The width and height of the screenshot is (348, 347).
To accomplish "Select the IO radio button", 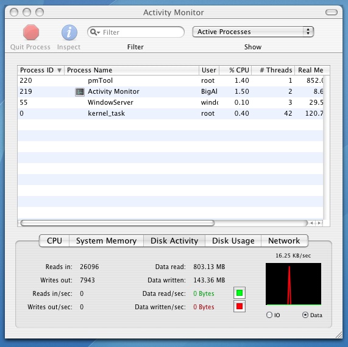I will (269, 315).
